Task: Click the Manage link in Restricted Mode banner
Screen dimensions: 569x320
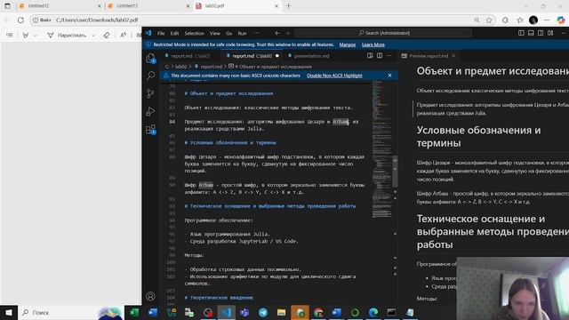Action: [348, 44]
